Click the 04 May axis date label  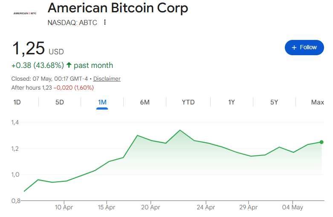(292, 207)
